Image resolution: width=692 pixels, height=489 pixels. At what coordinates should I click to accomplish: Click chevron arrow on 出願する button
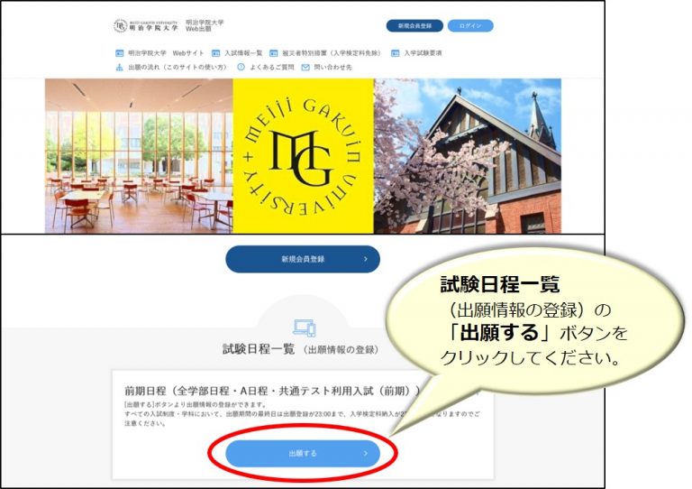coord(366,453)
